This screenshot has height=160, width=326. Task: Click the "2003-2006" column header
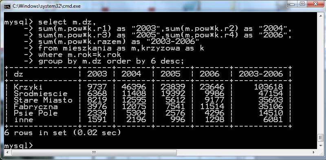261,74
